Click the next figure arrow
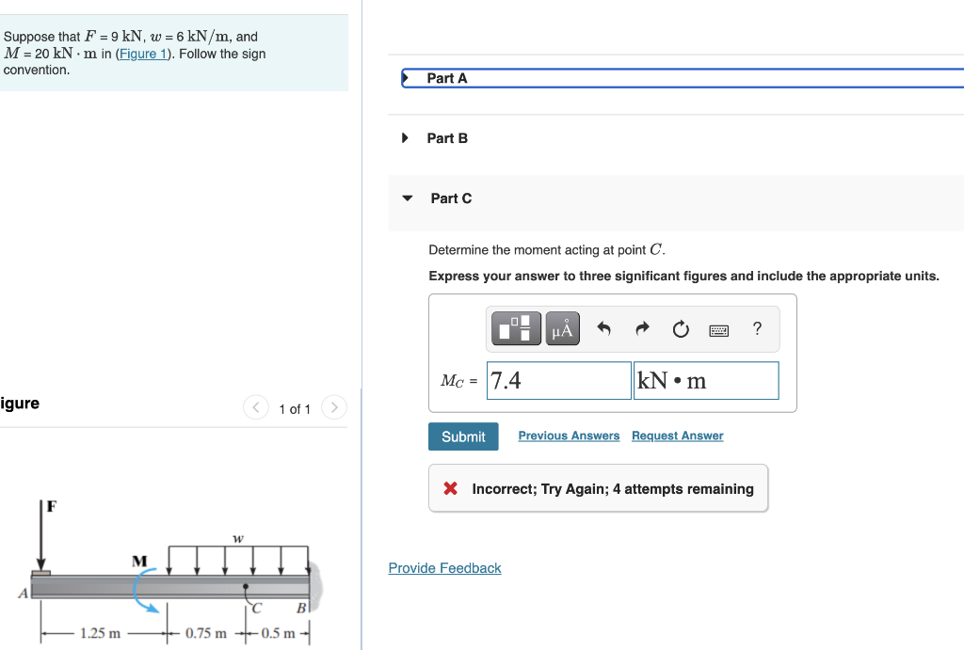Screen dimensions: 964x650 334,407
